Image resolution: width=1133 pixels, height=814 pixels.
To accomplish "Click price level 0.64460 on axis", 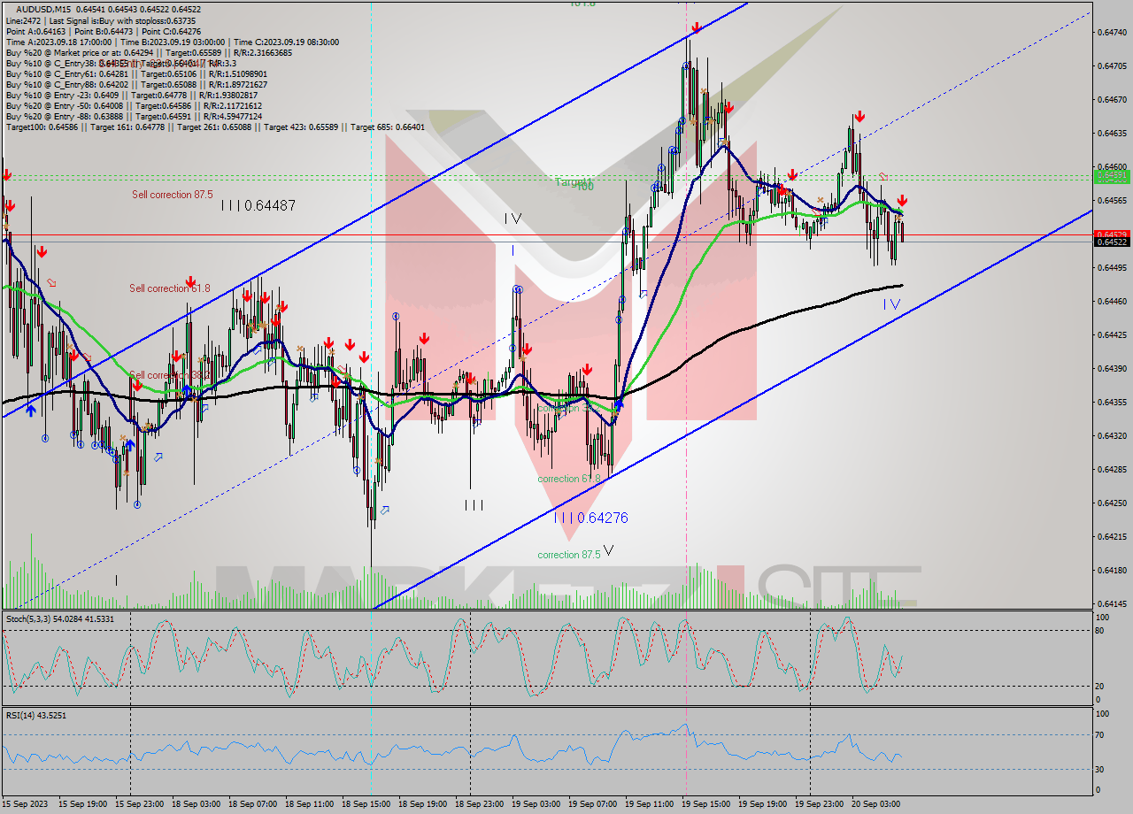I will pos(1112,302).
